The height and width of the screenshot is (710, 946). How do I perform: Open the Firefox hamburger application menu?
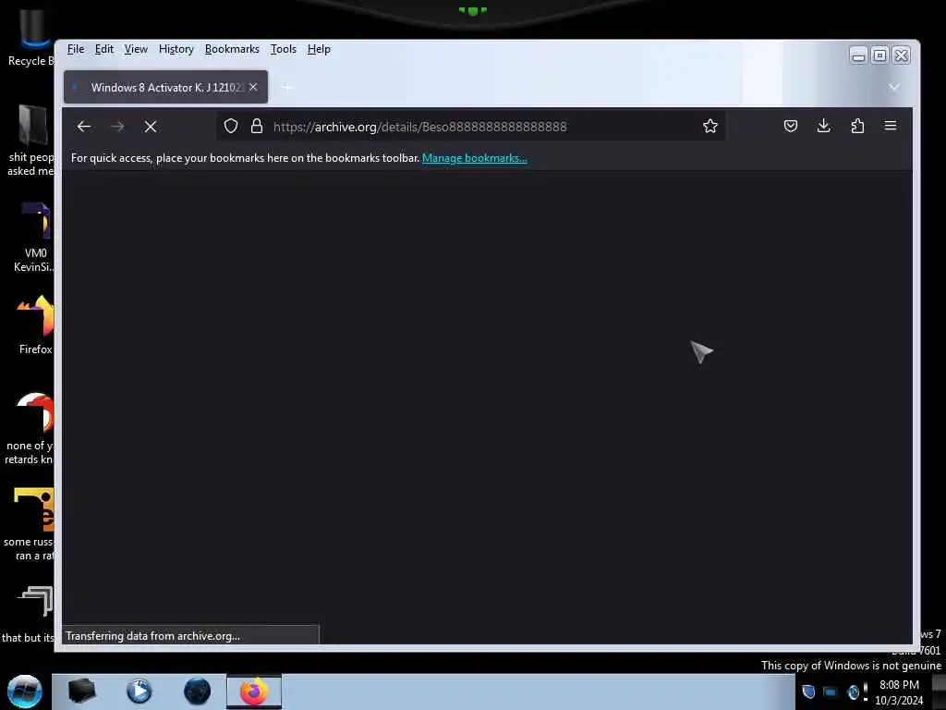coord(891,126)
